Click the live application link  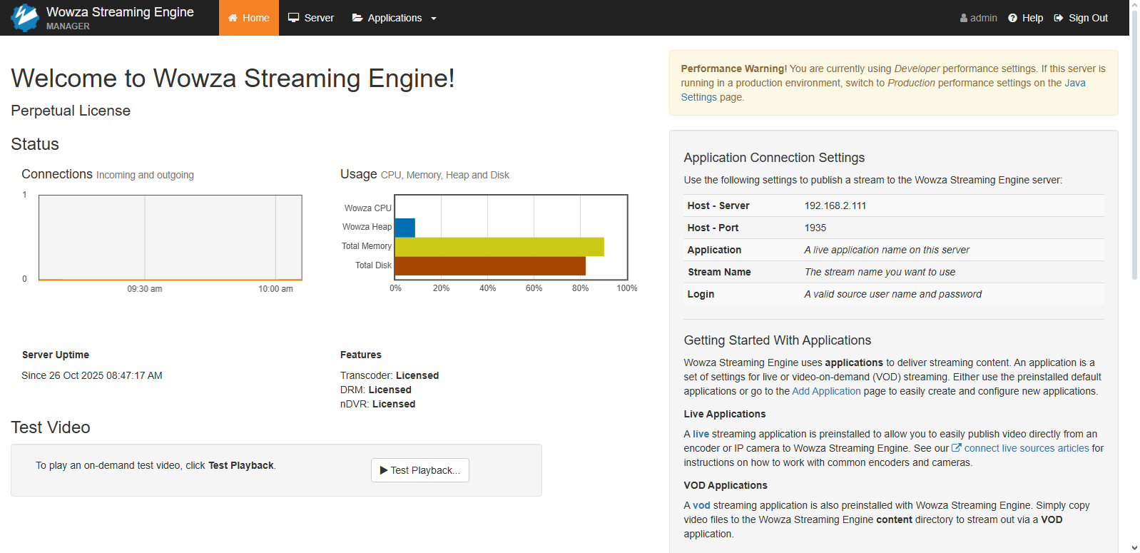pos(701,434)
